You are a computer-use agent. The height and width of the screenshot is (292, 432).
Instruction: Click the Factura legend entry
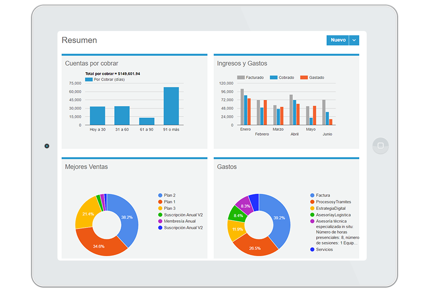[323, 196]
